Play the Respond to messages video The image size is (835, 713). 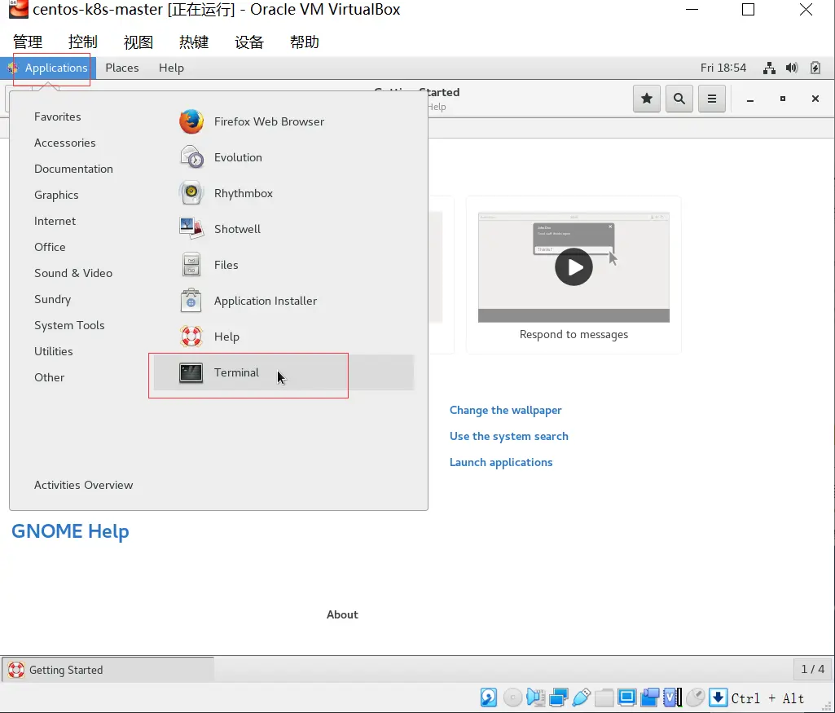pyautogui.click(x=574, y=266)
